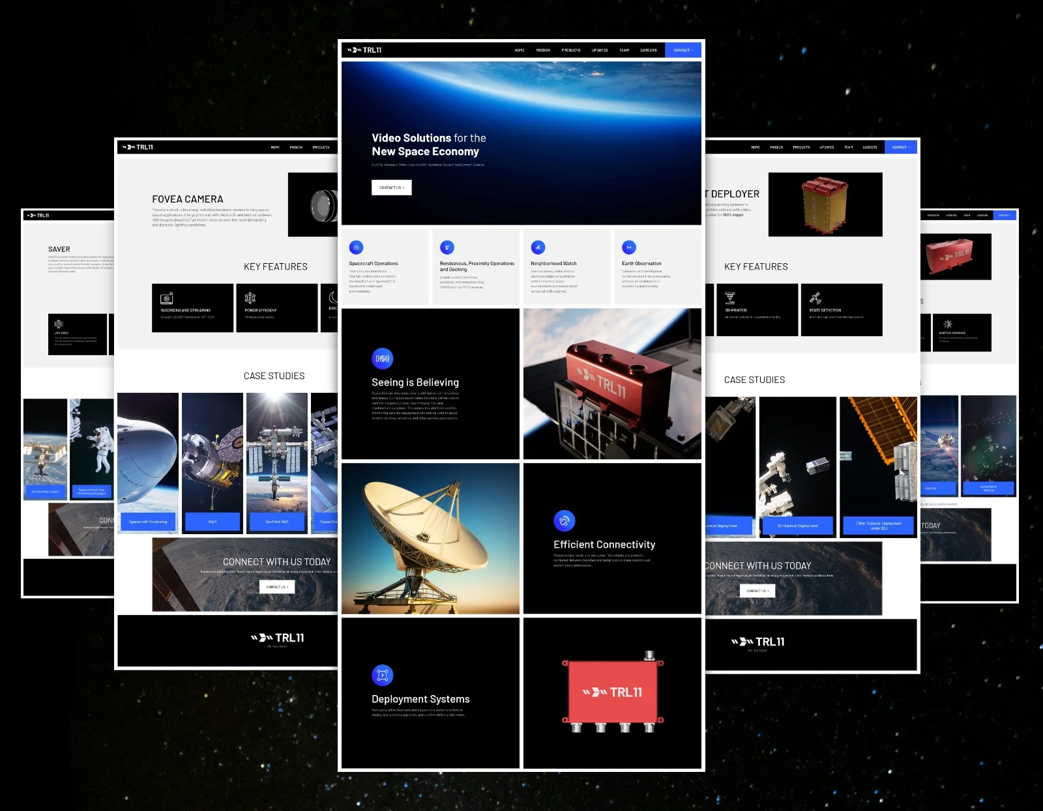Click Contact button on the far-right page
The image size is (1043, 811).
pos(1004,215)
